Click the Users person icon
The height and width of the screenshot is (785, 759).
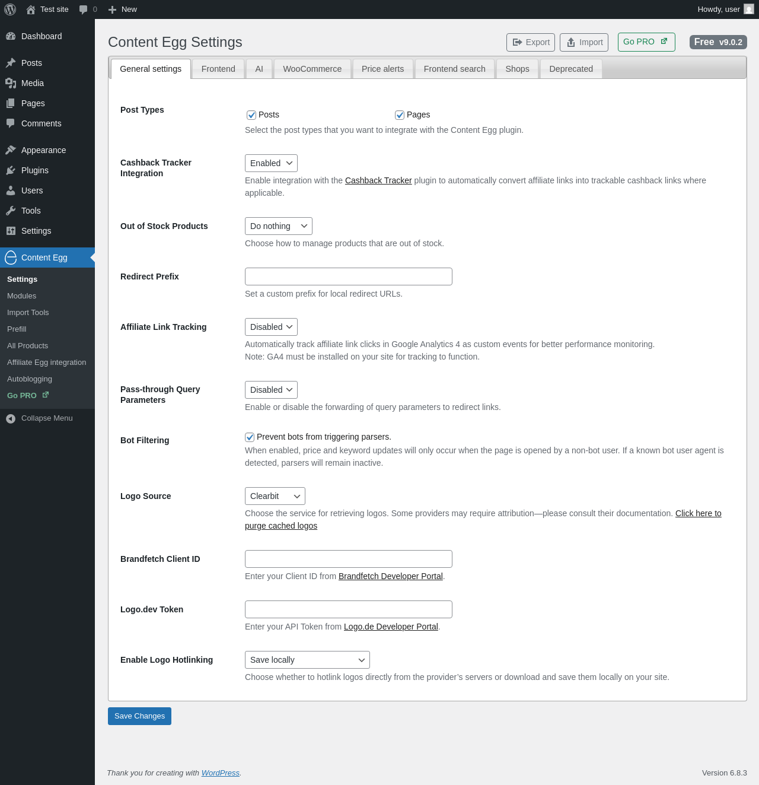(11, 190)
